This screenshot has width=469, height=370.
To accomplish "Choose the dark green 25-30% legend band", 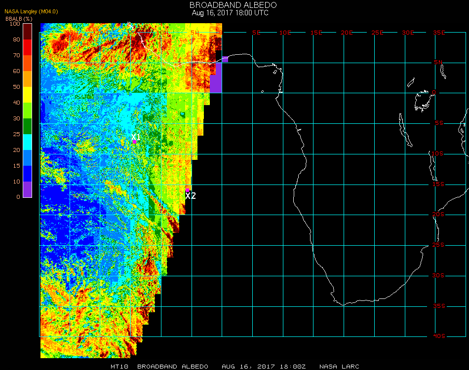I will pyautogui.click(x=28, y=126).
